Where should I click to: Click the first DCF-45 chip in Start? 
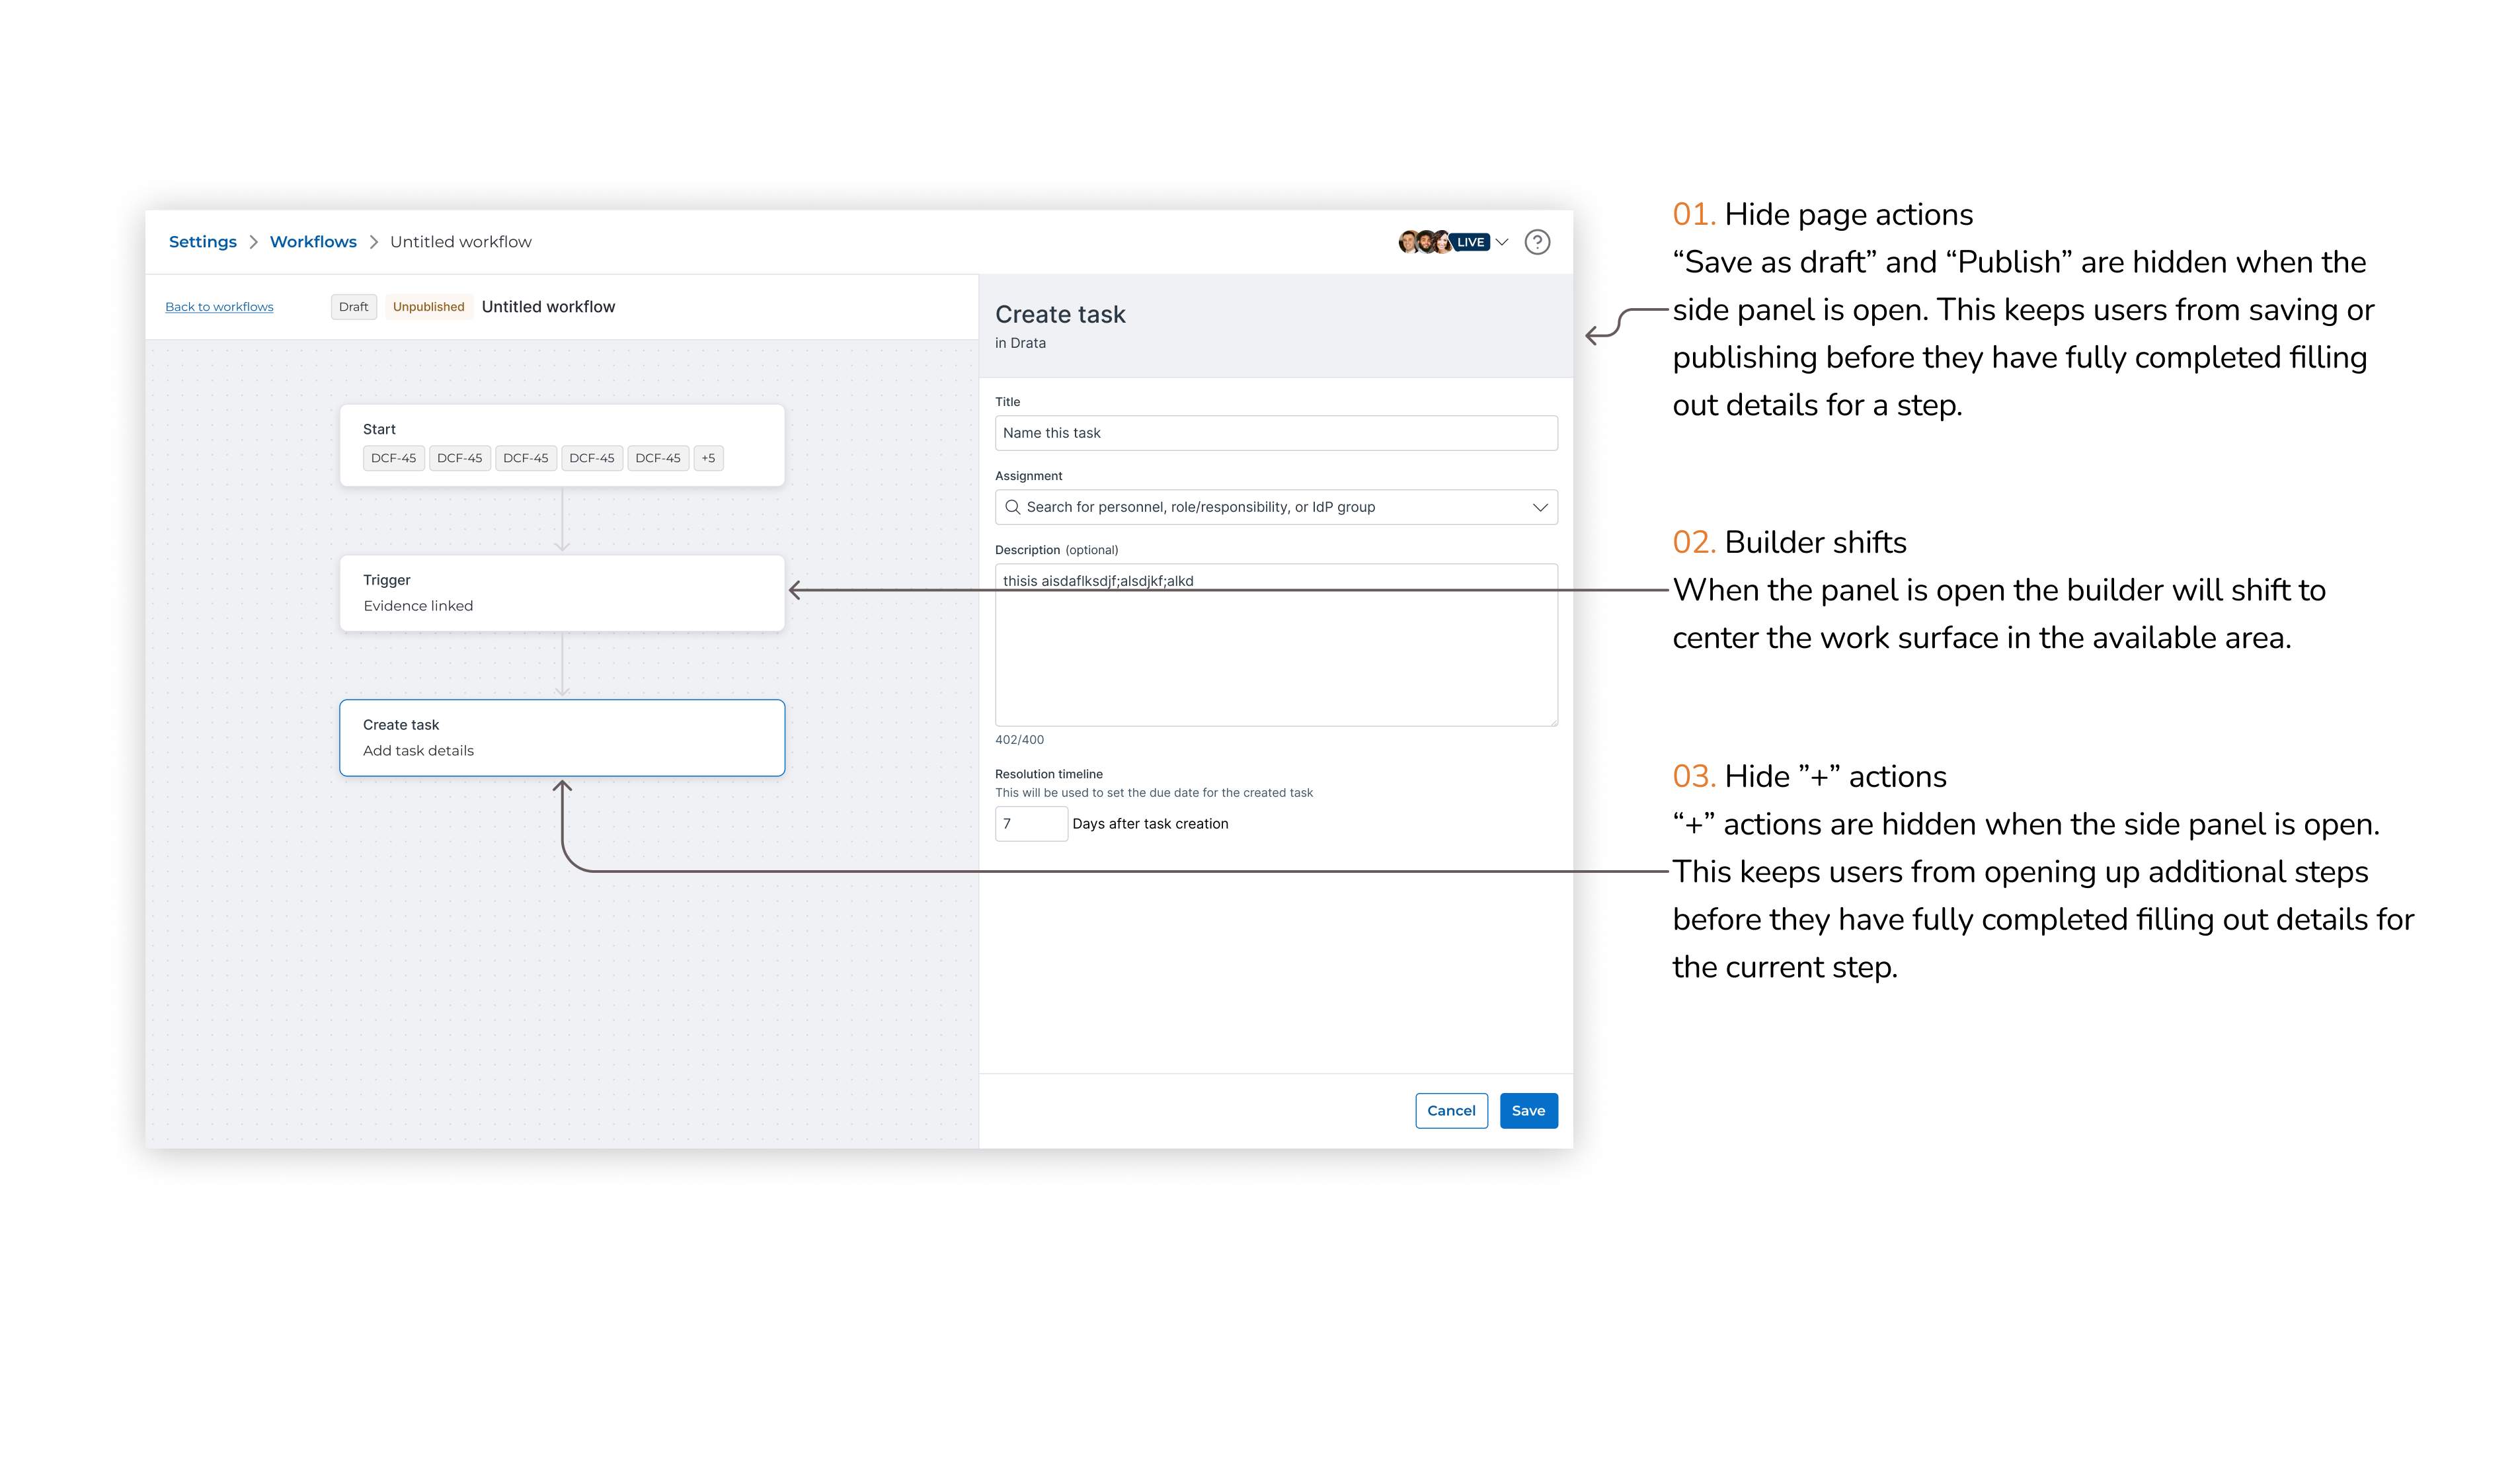tap(393, 458)
